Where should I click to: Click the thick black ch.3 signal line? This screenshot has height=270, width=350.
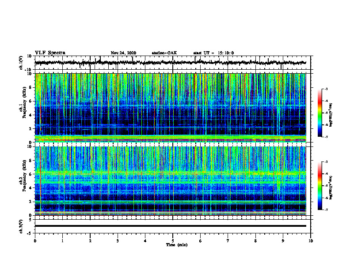(x=170, y=226)
